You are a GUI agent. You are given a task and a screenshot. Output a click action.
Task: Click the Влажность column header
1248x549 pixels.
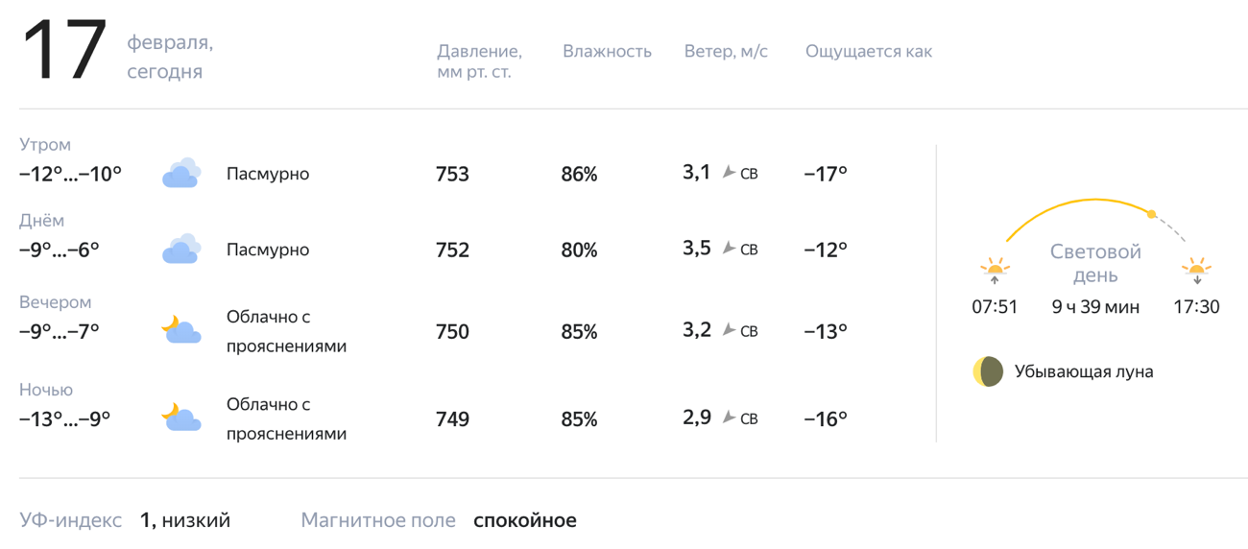(607, 52)
